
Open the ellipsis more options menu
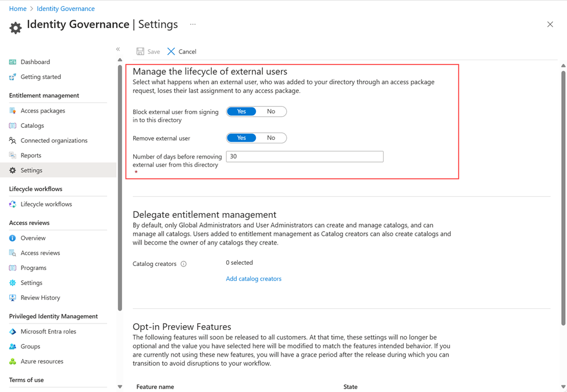point(193,24)
